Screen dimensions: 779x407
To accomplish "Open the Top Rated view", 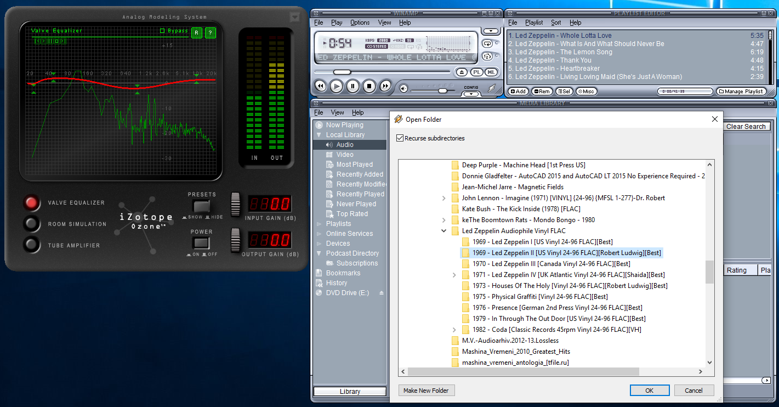I will [x=352, y=214].
